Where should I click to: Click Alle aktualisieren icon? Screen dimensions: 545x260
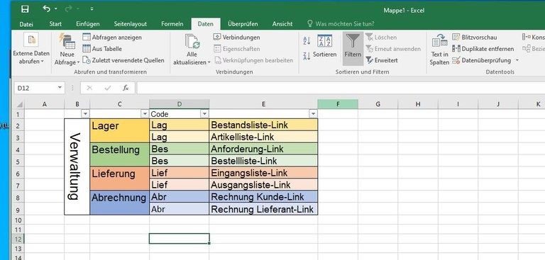[192, 42]
